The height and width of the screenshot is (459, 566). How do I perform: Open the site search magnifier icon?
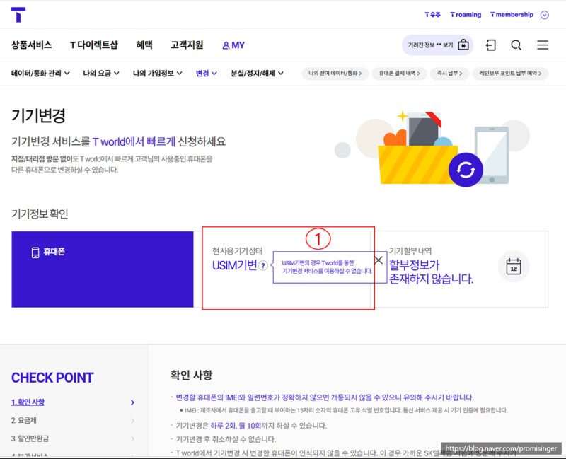516,45
